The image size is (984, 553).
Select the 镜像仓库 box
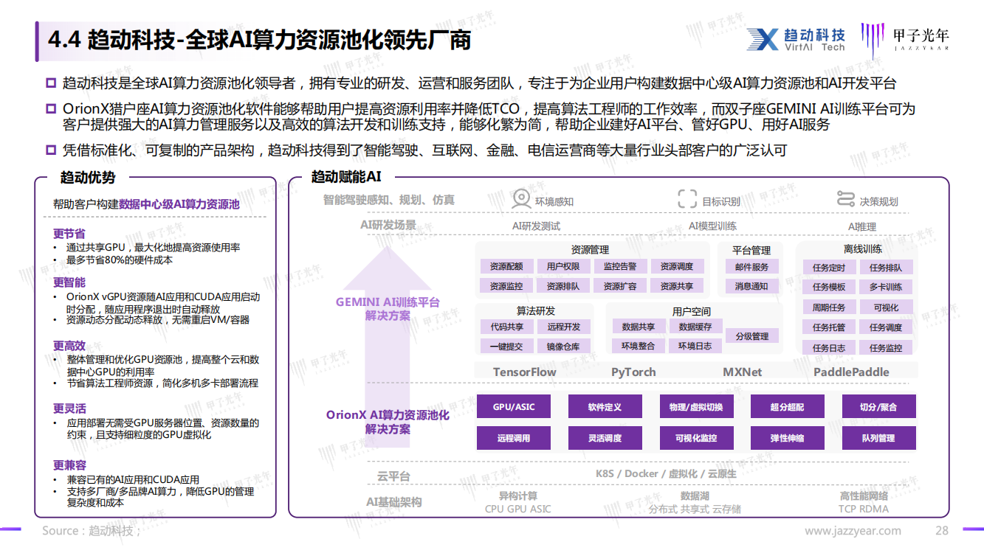tap(563, 347)
